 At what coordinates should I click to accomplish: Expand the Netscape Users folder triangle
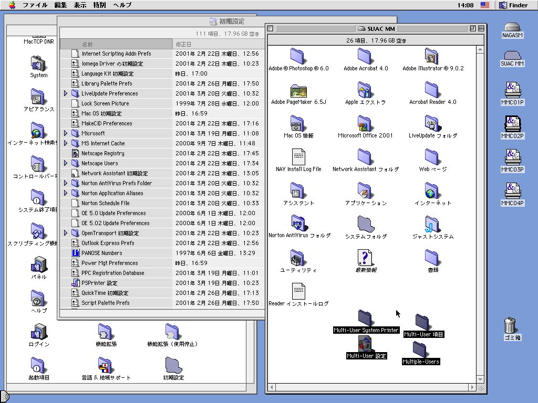pyautogui.click(x=66, y=163)
